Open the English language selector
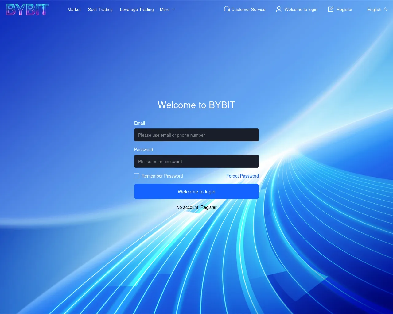393x314 pixels. coord(374,10)
